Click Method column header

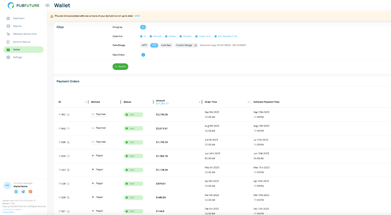[96, 102]
